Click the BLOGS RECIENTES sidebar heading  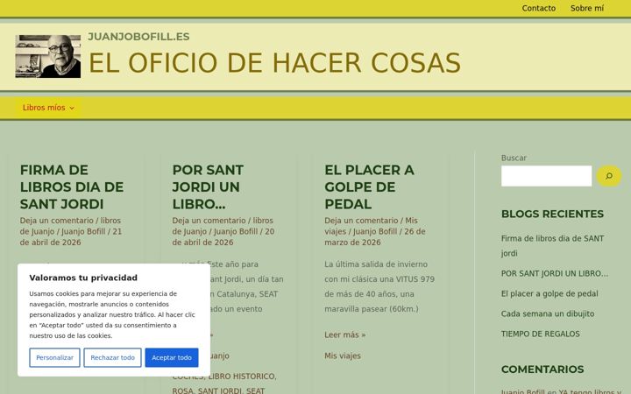click(x=552, y=214)
